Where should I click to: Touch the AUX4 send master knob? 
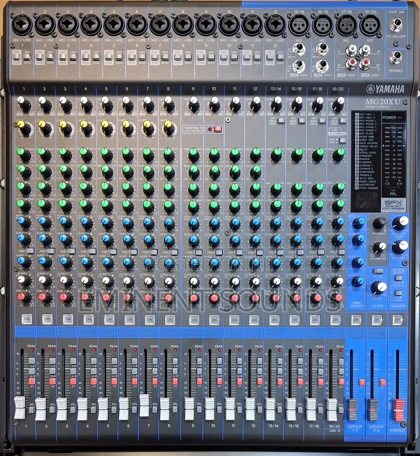(x=358, y=282)
